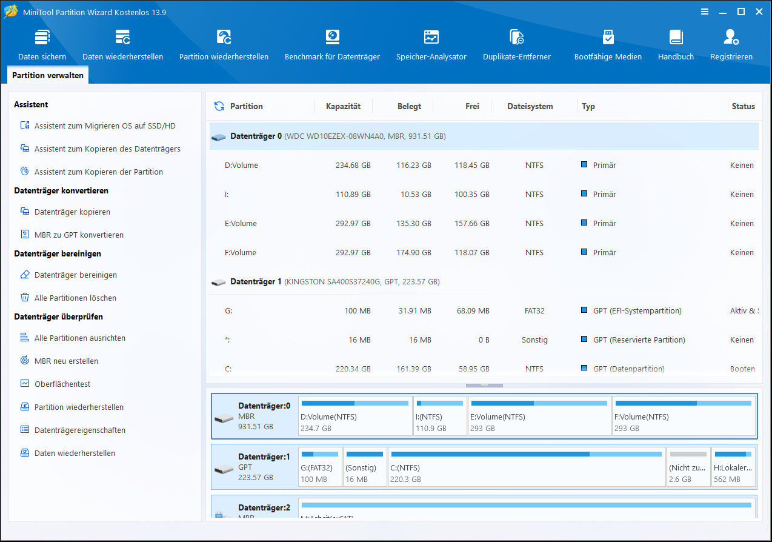Choose Alle Partitionen löschen
The width and height of the screenshot is (772, 542).
68,298
